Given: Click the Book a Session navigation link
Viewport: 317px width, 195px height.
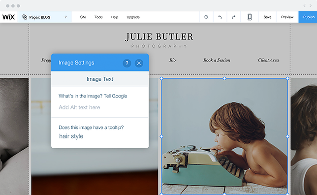Looking at the screenshot, I should click(x=217, y=60).
